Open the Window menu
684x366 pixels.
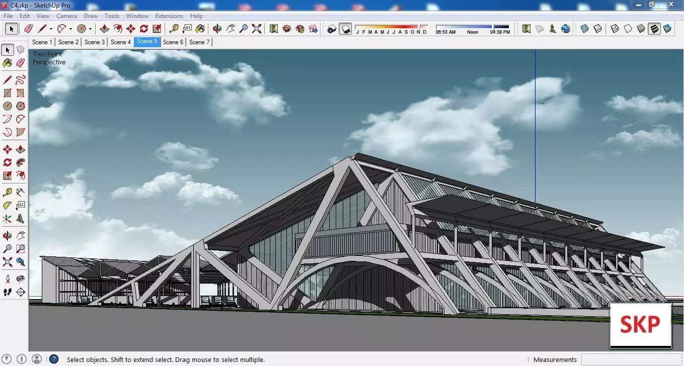137,16
